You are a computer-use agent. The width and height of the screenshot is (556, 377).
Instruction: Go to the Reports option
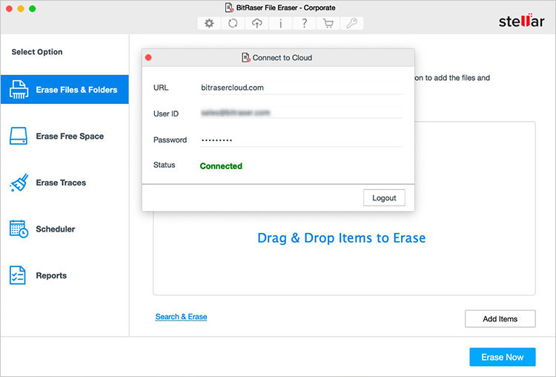[64, 275]
